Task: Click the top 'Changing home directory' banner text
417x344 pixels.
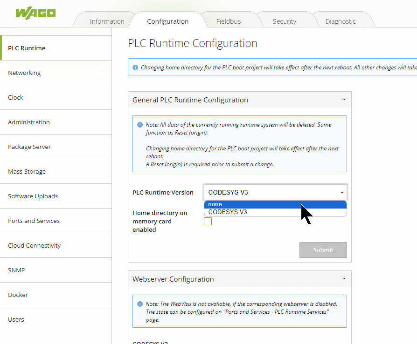Action: click(279, 67)
